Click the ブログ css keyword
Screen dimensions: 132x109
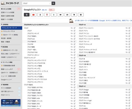tap(82, 106)
